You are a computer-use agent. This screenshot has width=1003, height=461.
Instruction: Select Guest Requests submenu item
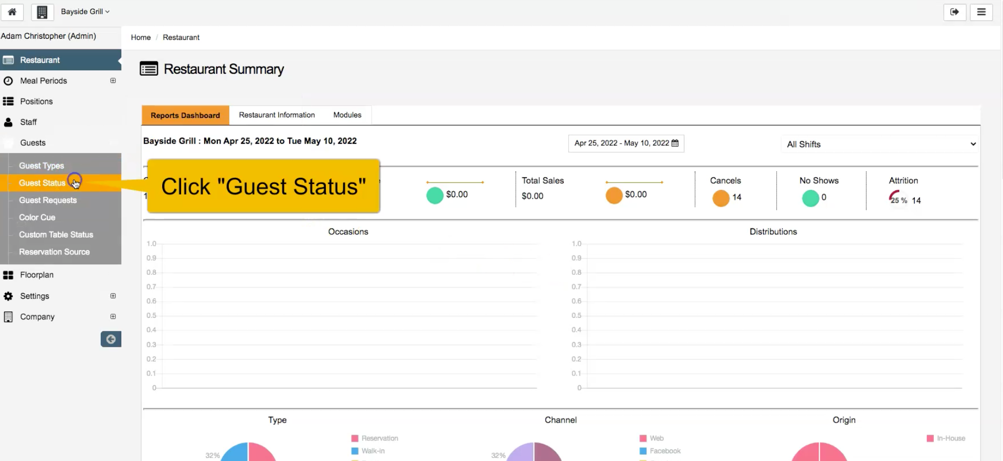pos(48,200)
